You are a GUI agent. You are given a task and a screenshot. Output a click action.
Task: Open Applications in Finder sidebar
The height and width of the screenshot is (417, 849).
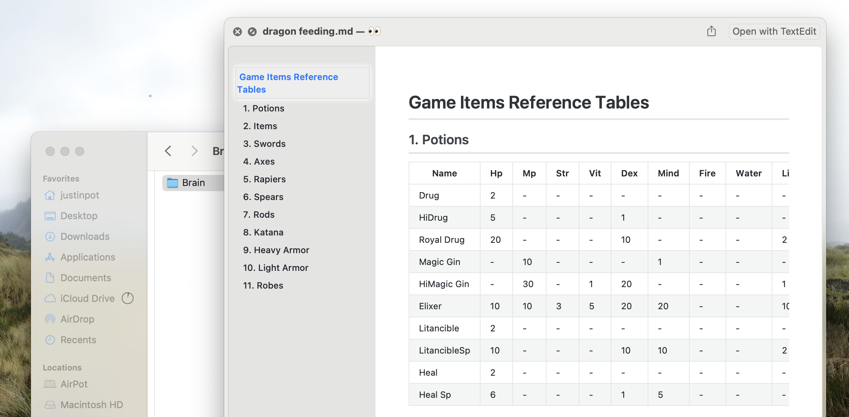coord(80,257)
